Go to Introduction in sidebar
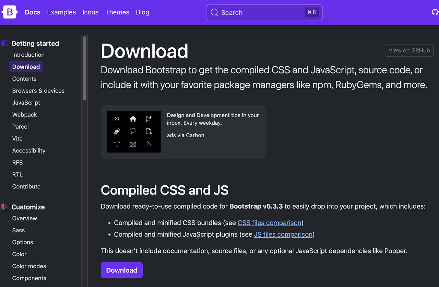The width and height of the screenshot is (439, 287). coord(28,55)
